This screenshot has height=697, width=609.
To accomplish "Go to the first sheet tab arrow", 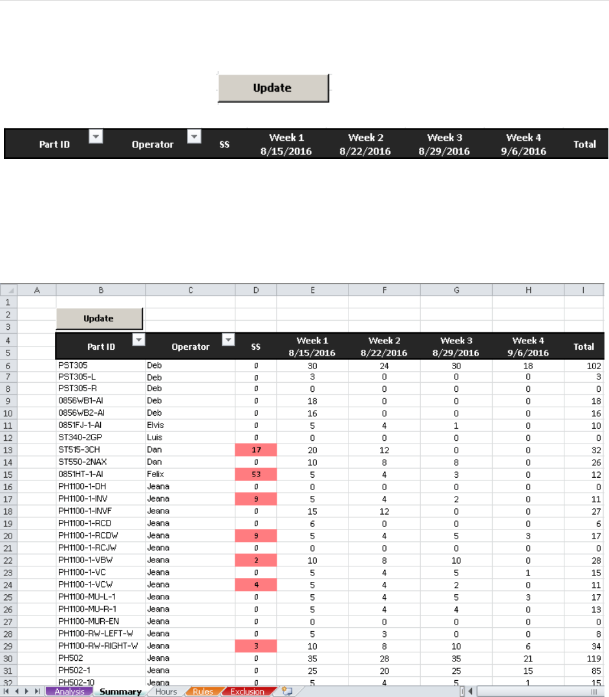I will (6, 691).
